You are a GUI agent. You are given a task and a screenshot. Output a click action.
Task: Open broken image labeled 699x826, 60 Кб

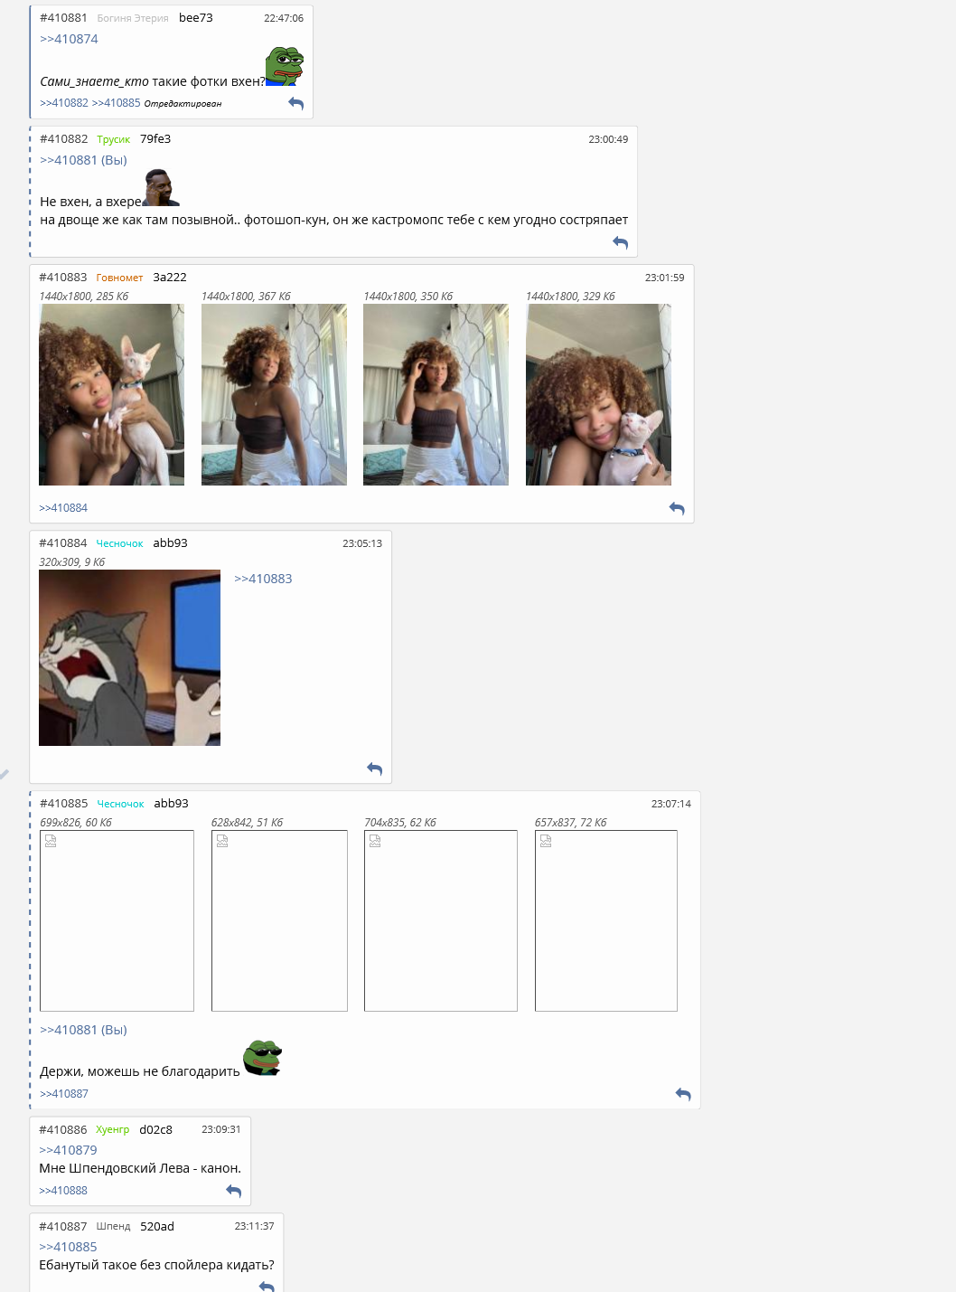click(x=117, y=920)
